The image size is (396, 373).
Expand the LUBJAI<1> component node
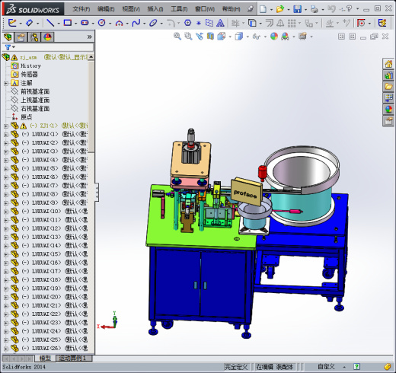click(6, 135)
